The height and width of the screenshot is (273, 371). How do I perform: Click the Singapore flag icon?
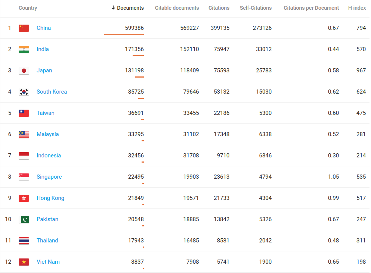(24, 177)
